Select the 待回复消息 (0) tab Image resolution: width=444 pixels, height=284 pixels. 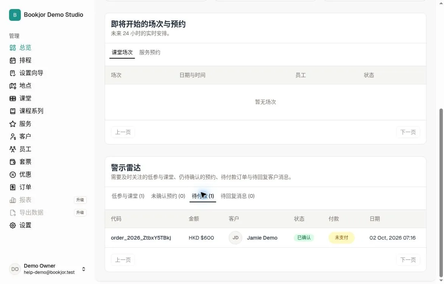[x=238, y=196]
